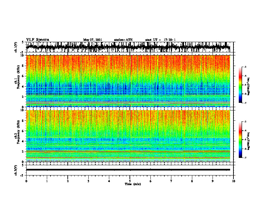Click the "ch.1 Frequency (kHz)" axis label
This screenshot has width=263, height=203.
point(17,77)
